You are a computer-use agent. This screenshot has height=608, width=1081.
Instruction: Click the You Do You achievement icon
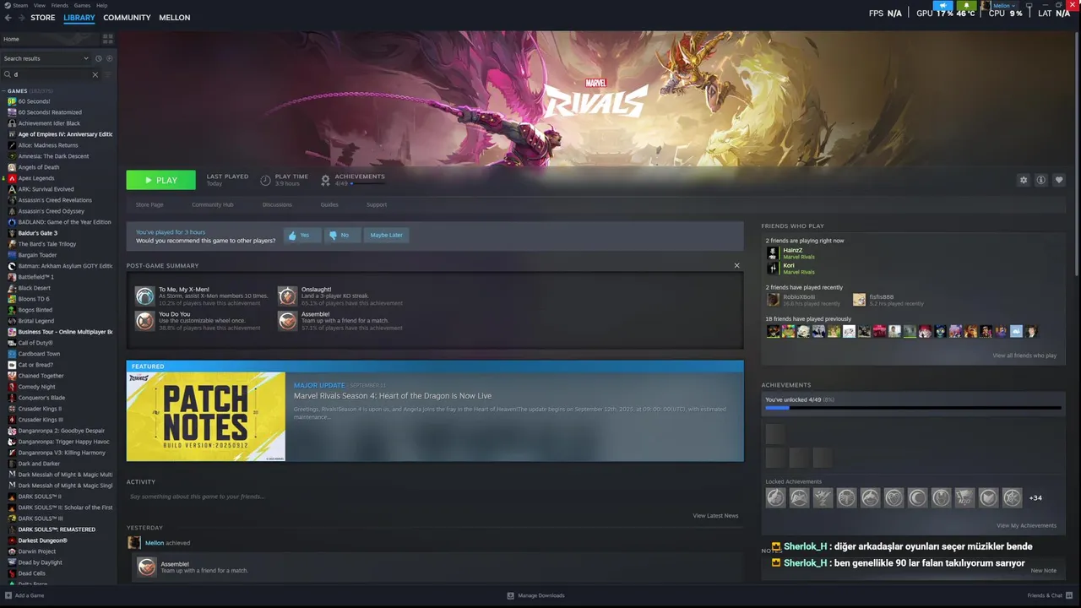coord(145,320)
